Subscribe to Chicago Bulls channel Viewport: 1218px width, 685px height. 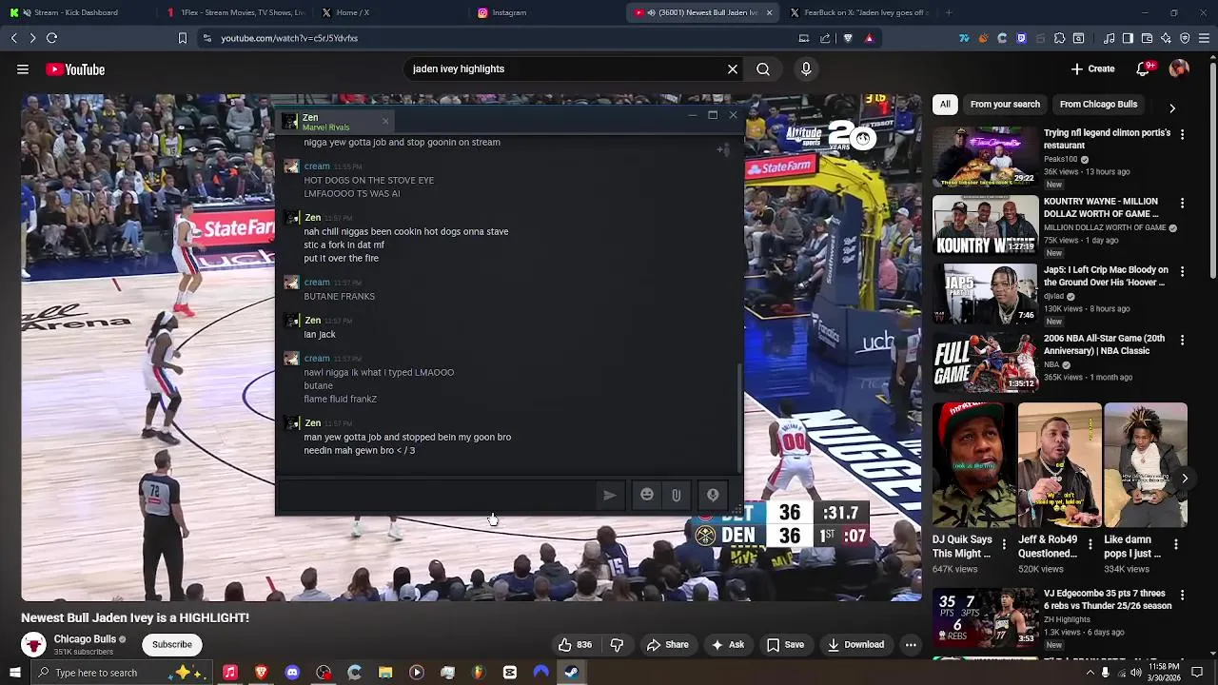172,645
